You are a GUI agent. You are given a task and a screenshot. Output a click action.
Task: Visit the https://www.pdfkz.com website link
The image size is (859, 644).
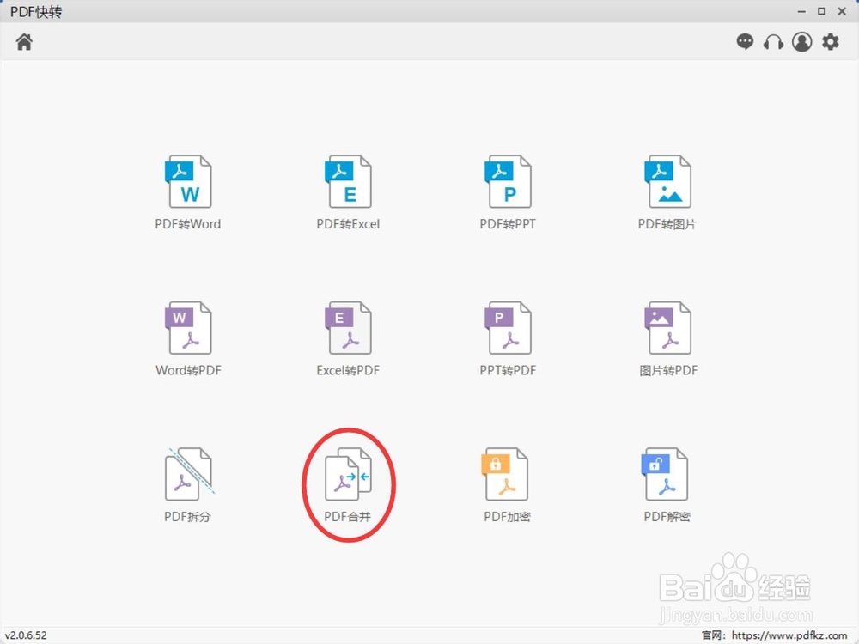click(x=789, y=635)
